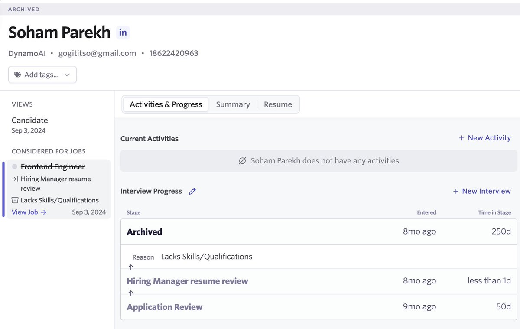520x329 pixels.
Task: Open the View Job link
Action: 29,212
